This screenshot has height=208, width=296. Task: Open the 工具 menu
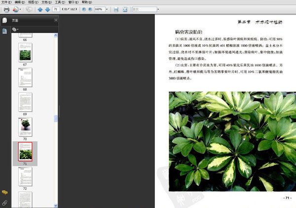pos(60,2)
